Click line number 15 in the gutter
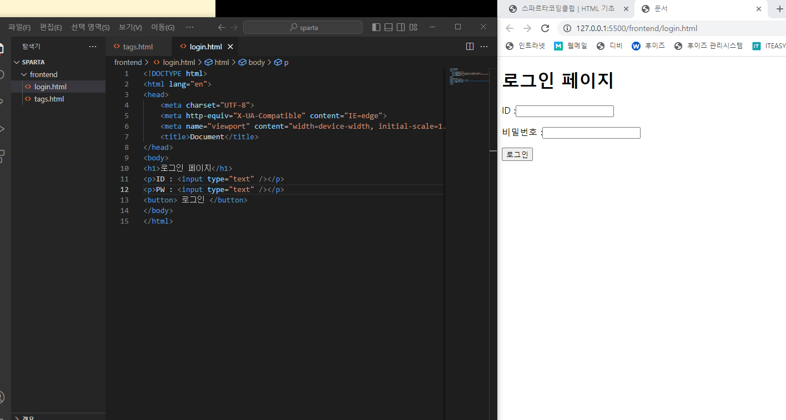 (124, 221)
